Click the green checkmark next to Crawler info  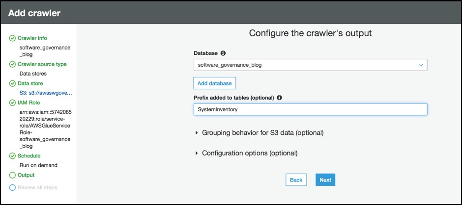point(12,38)
